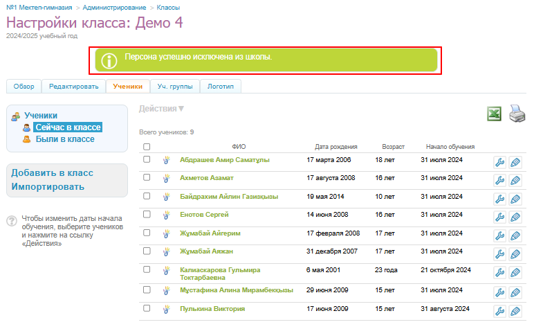543x329 pixels.
Task: Toggle the select-all students checkbox
Action: (x=147, y=147)
